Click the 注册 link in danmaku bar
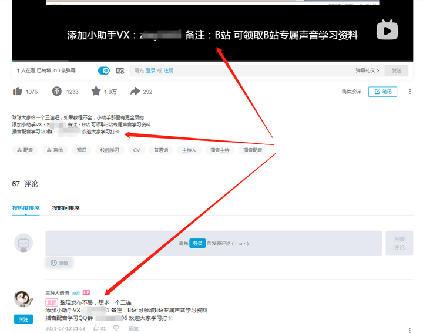423x333 pixels. [x=169, y=70]
